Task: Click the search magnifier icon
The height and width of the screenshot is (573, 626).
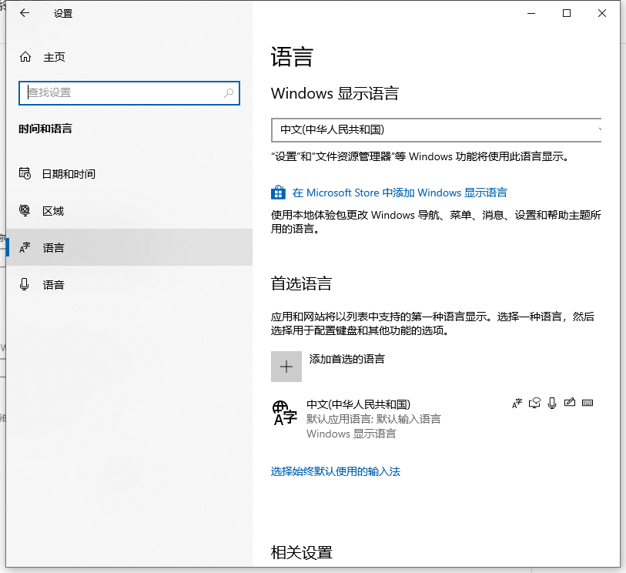Action: pyautogui.click(x=229, y=93)
